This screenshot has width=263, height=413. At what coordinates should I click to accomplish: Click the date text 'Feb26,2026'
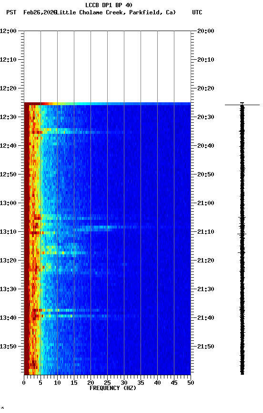pos(40,12)
